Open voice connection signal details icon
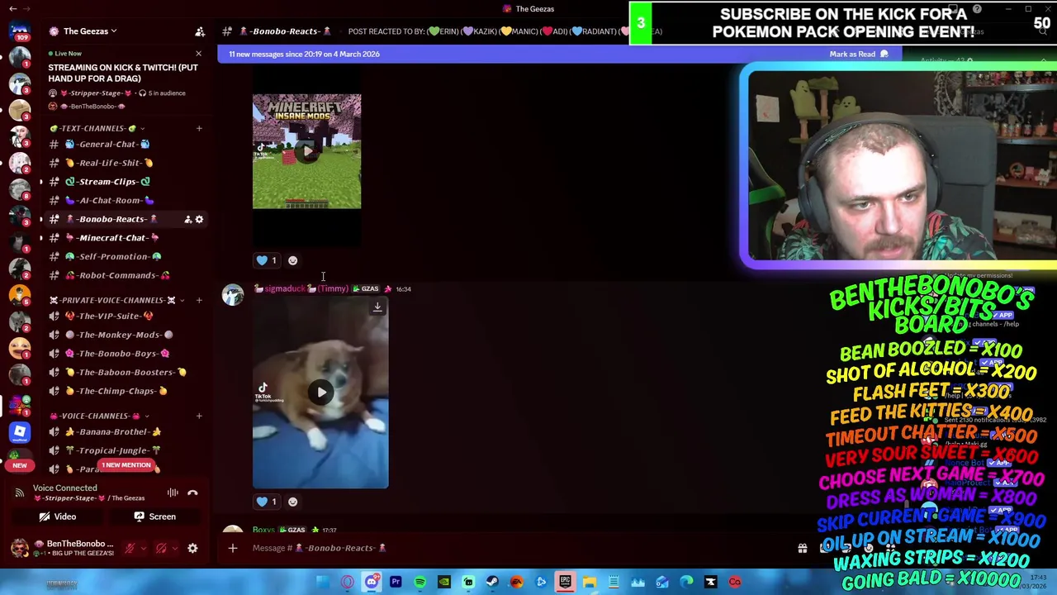Image resolution: width=1057 pixels, height=595 pixels. (19, 493)
